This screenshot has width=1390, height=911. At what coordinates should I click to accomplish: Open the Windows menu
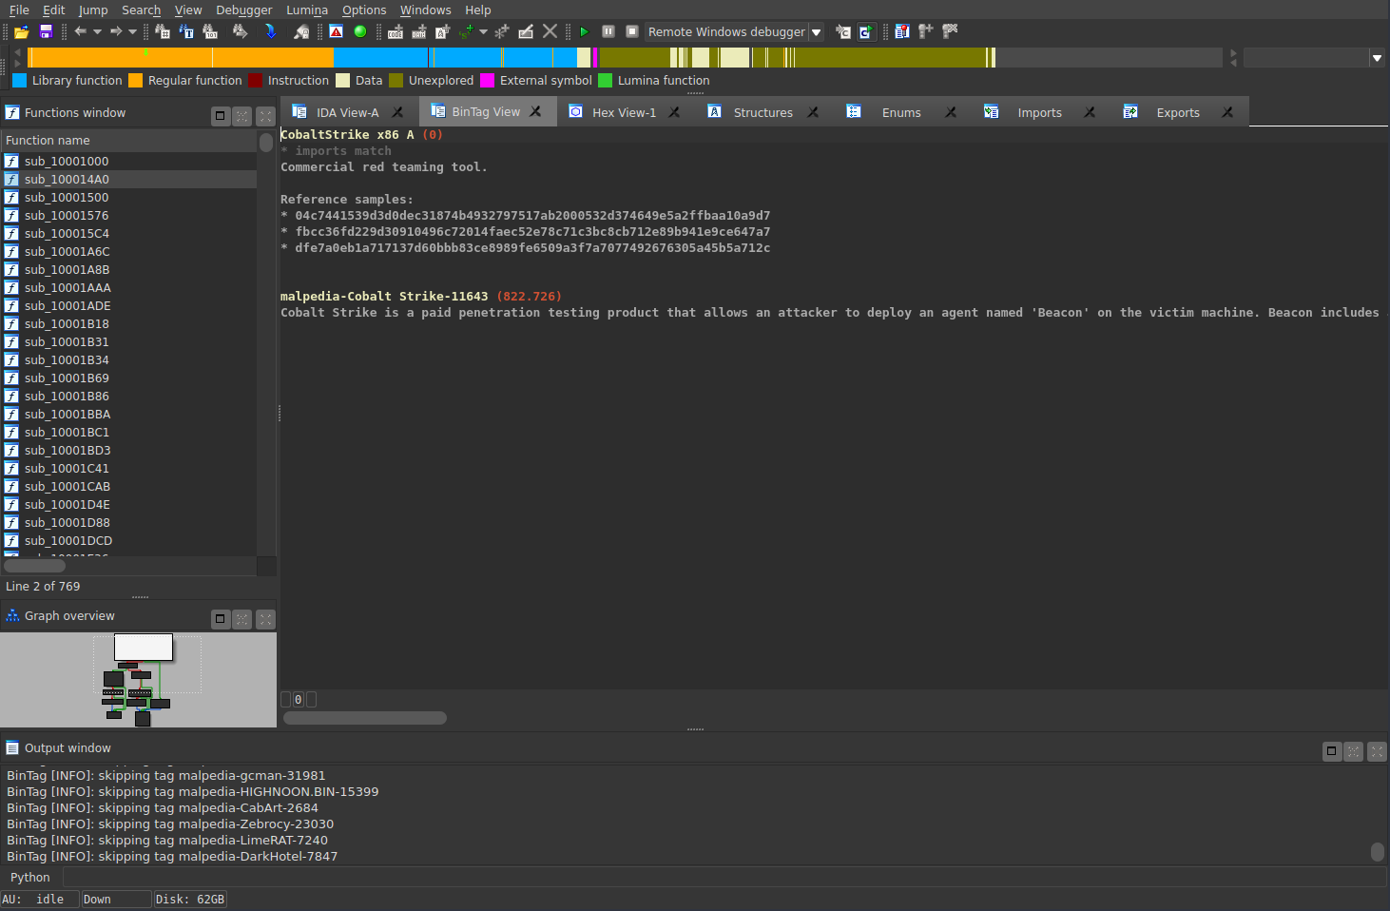click(x=425, y=10)
